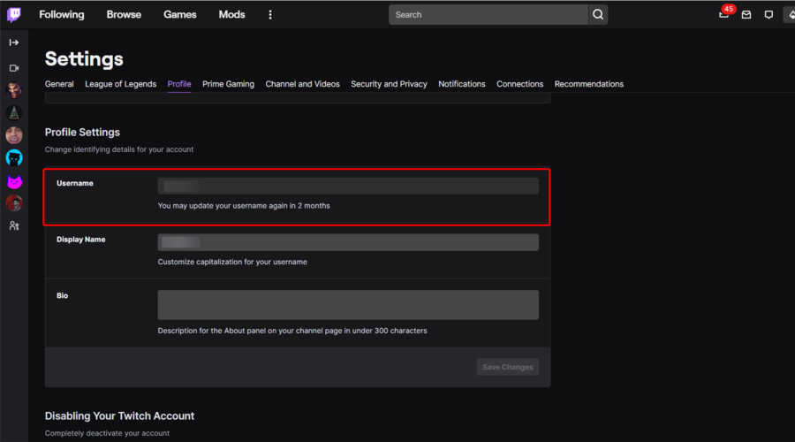The height and width of the screenshot is (442, 795).
Task: Open the notifications inbox with 45 badge
Action: [724, 14]
